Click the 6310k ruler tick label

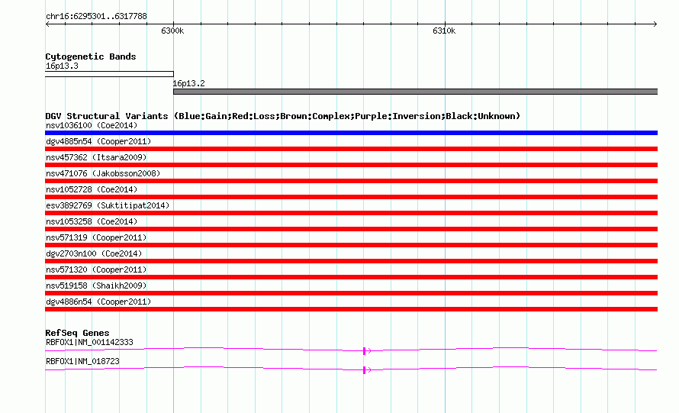[x=444, y=31]
